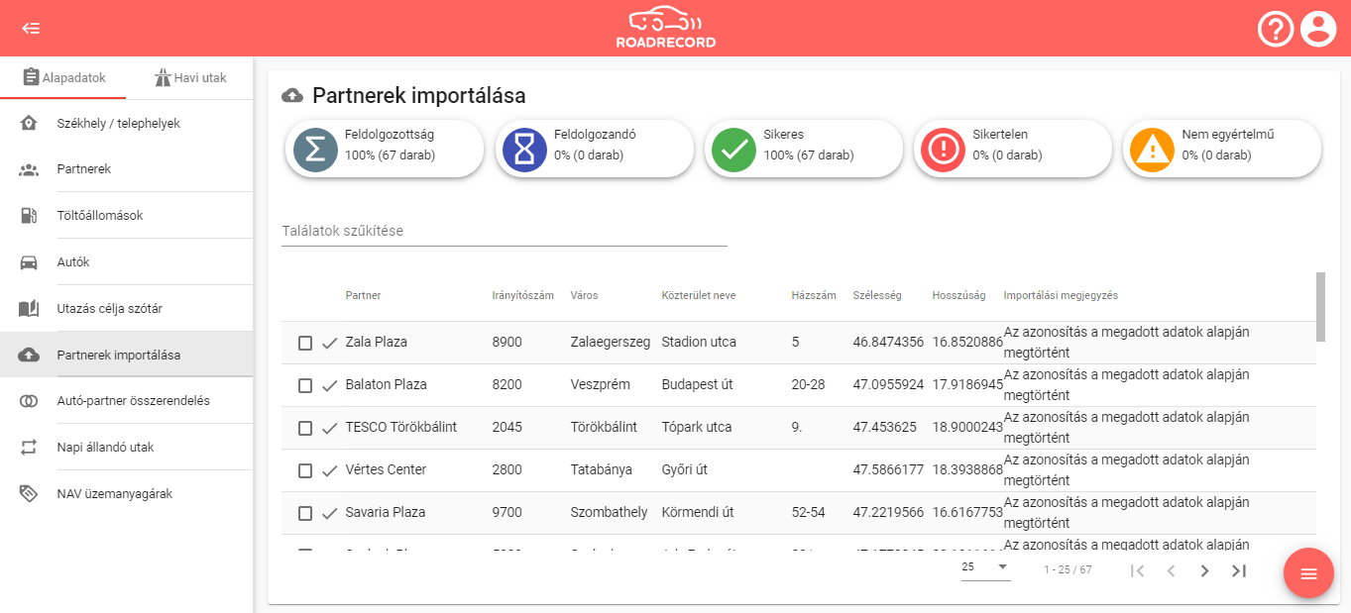Open Székhely / telephelyek in the sidebar
1351x613 pixels.
tap(127, 123)
